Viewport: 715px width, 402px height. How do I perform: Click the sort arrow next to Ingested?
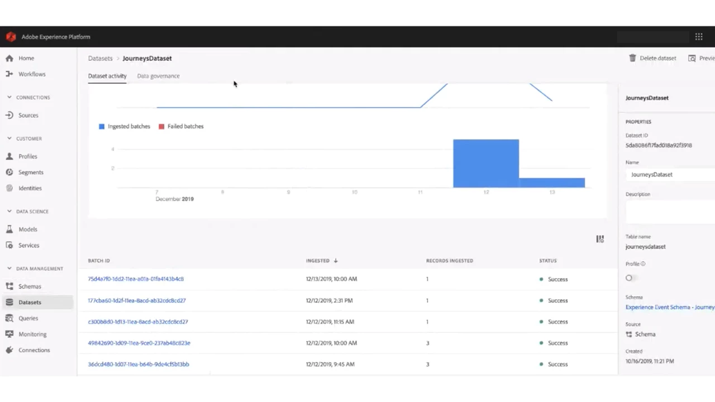point(336,261)
